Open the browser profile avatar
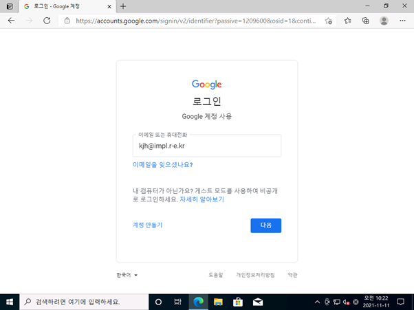This screenshot has width=414, height=310. pyautogui.click(x=384, y=21)
